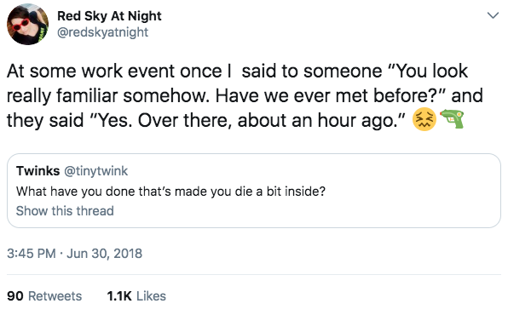The height and width of the screenshot is (315, 508).
Task: Open the 3:45 PM timestamp
Action: [x=32, y=254]
